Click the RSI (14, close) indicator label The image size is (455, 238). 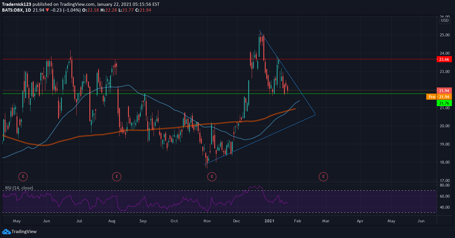(19, 188)
